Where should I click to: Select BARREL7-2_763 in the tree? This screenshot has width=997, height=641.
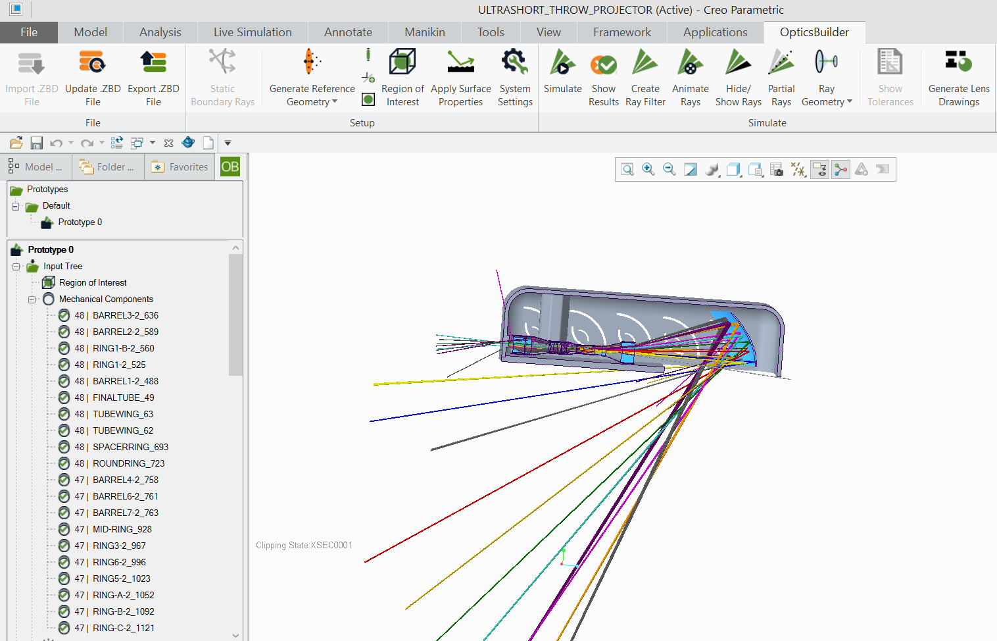(x=126, y=513)
